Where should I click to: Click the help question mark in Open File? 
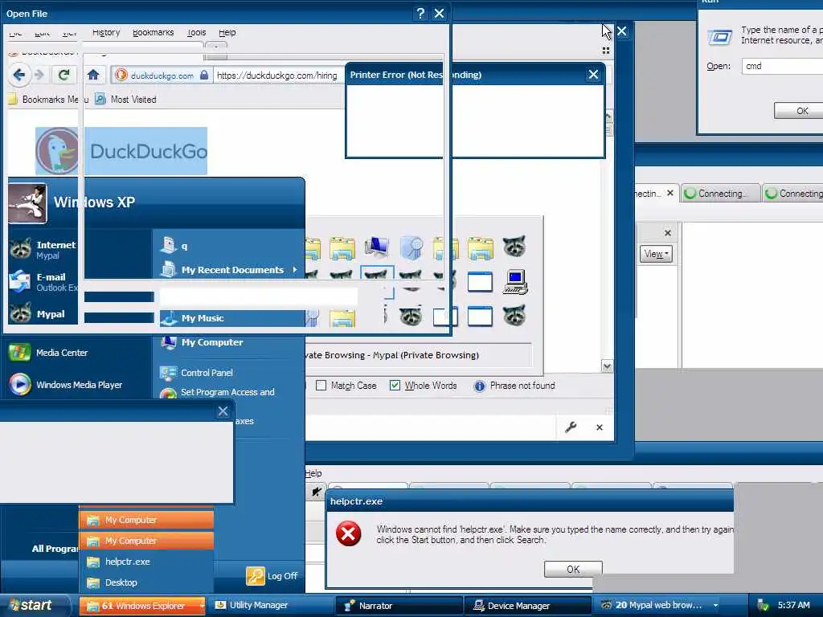pyautogui.click(x=420, y=13)
